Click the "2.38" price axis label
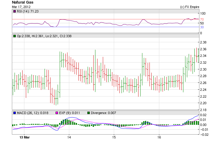 point(203,42)
